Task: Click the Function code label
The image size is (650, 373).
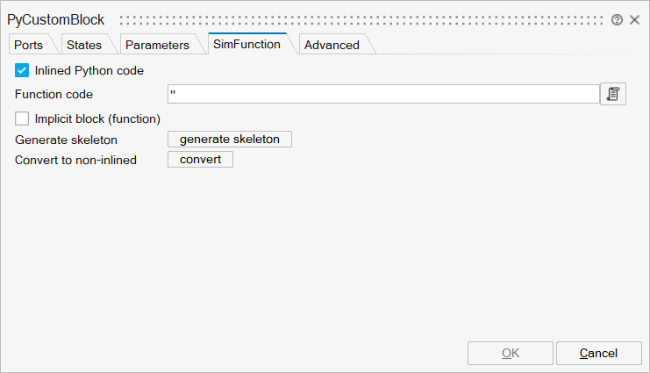Action: tap(54, 94)
